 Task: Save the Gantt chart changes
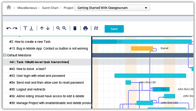tap(114, 29)
